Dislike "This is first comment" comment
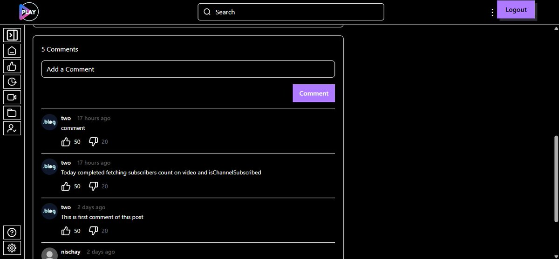Viewport: 559px width, 259px height. (93, 231)
